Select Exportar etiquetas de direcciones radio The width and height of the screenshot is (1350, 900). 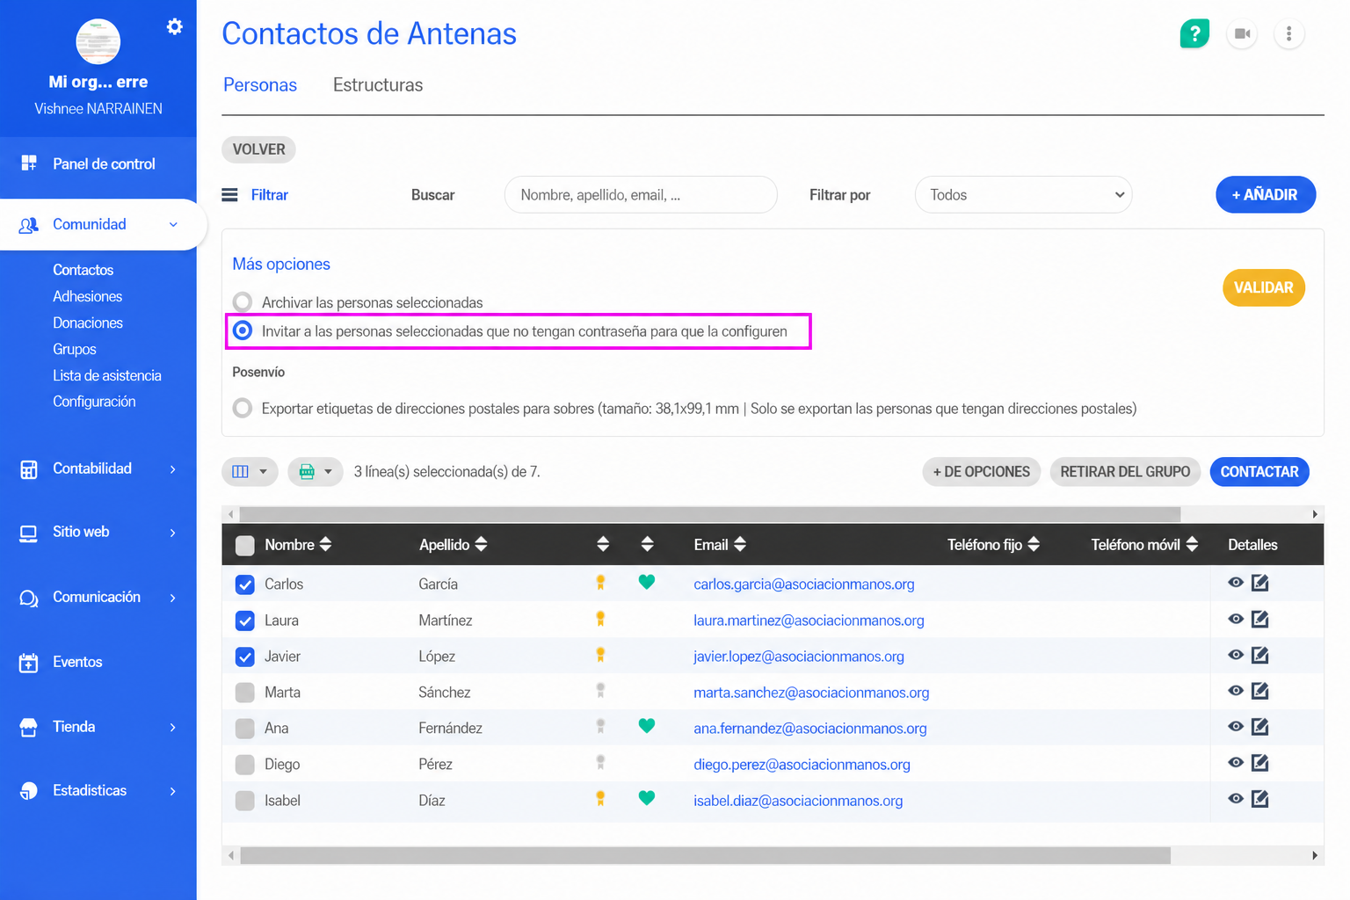[x=243, y=408]
